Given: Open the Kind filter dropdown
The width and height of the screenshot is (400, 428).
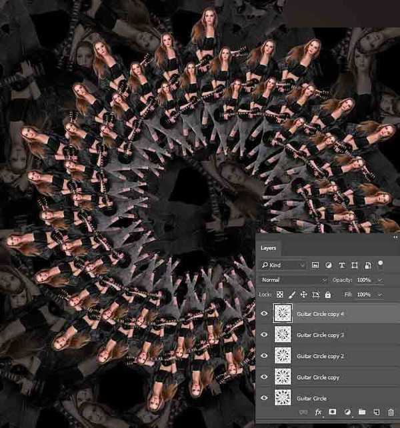Looking at the screenshot, I should (283, 265).
